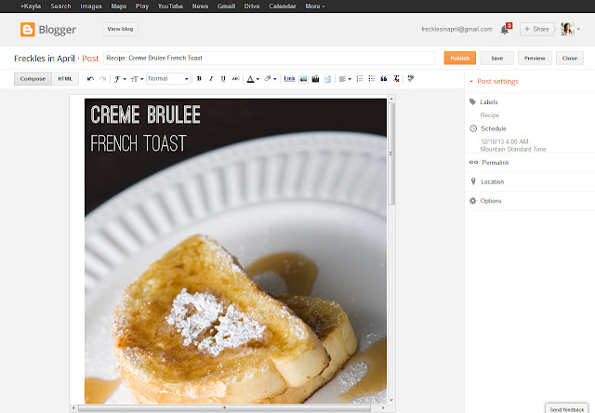
Task: Run the spelling checker
Action: (411, 78)
